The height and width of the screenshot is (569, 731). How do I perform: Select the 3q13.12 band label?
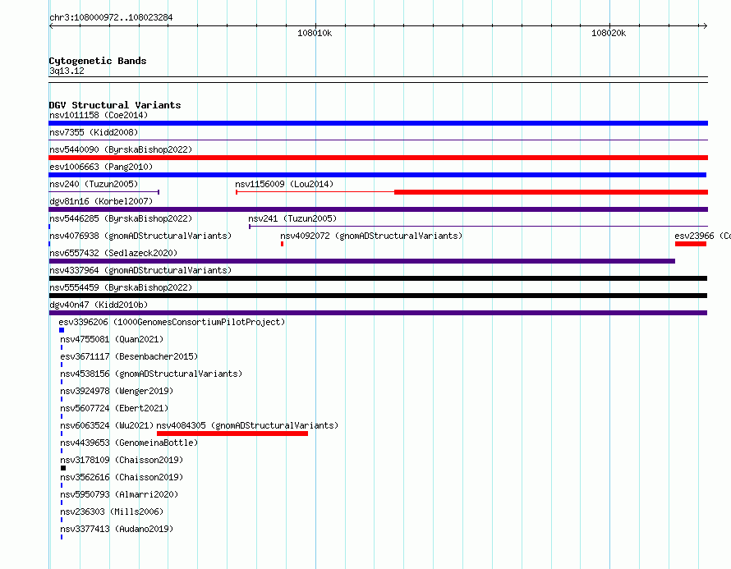(x=67, y=71)
